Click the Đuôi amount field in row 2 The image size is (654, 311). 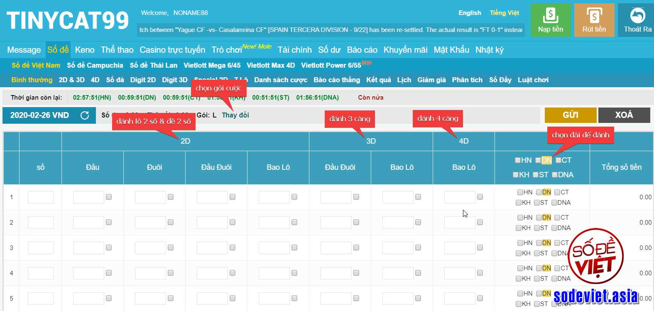150,223
